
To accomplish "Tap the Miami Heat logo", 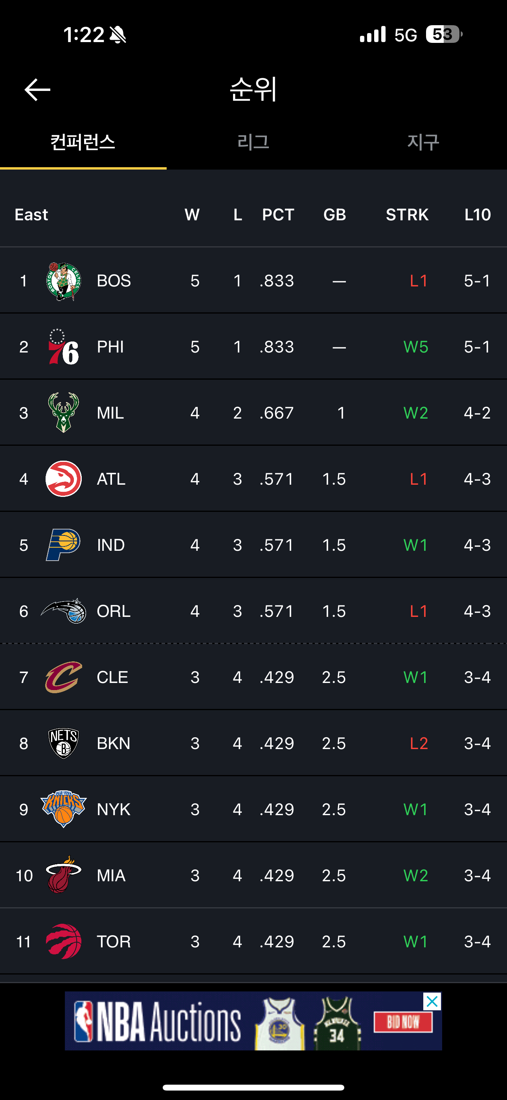I will [64, 875].
